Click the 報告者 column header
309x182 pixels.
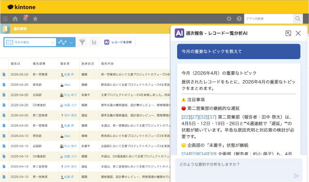(x=65, y=64)
